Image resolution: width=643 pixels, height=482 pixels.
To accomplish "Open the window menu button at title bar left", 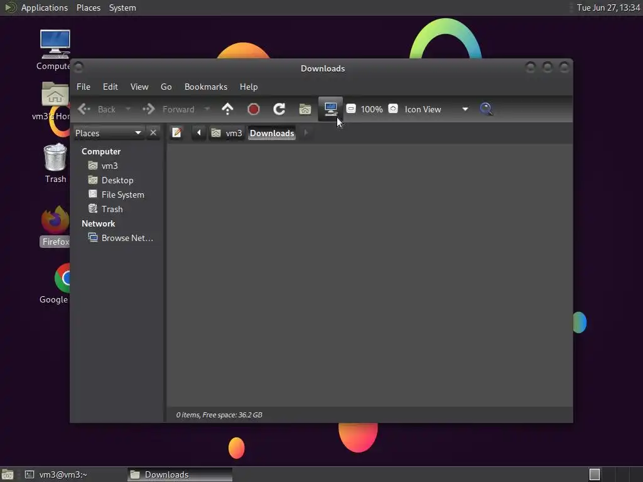I will click(x=78, y=67).
